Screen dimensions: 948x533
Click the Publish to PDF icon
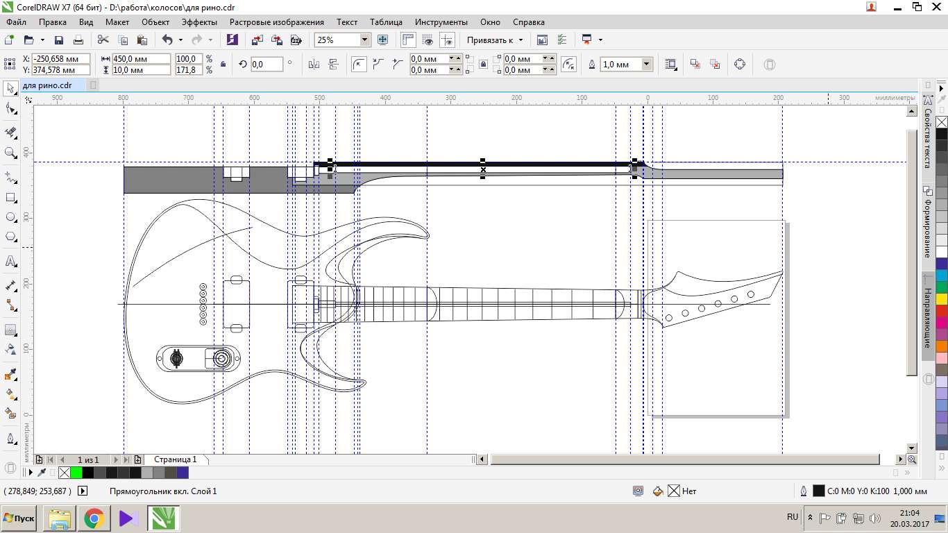click(x=296, y=40)
